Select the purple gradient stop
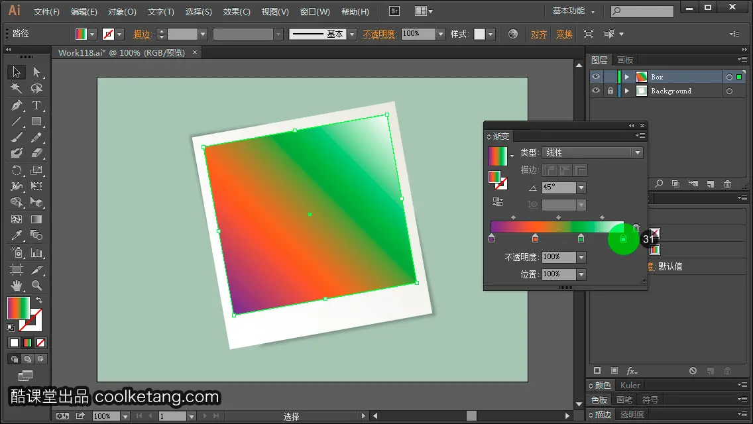This screenshot has width=753, height=424. pos(491,238)
